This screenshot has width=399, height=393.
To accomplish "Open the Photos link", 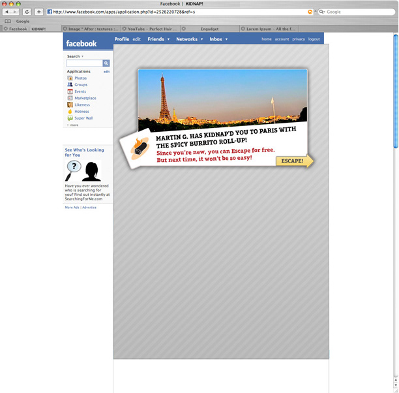I will (80, 78).
